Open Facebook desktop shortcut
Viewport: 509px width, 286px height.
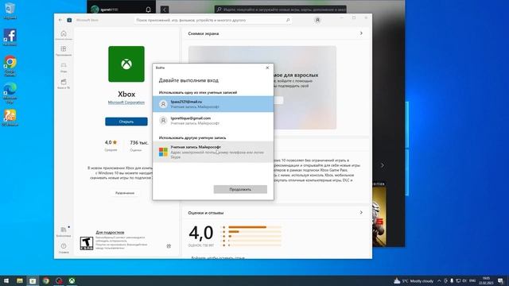[10, 37]
